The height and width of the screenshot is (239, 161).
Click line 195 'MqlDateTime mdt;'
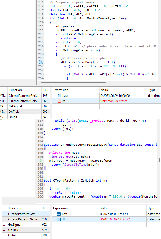[x=64, y=153]
